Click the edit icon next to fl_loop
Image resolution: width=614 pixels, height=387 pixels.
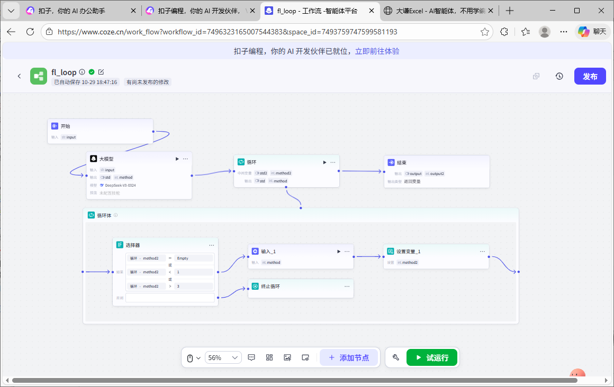pyautogui.click(x=101, y=72)
